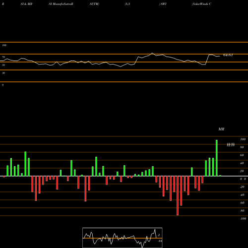Click the MR axis label -60

pyautogui.click(x=242, y=203)
